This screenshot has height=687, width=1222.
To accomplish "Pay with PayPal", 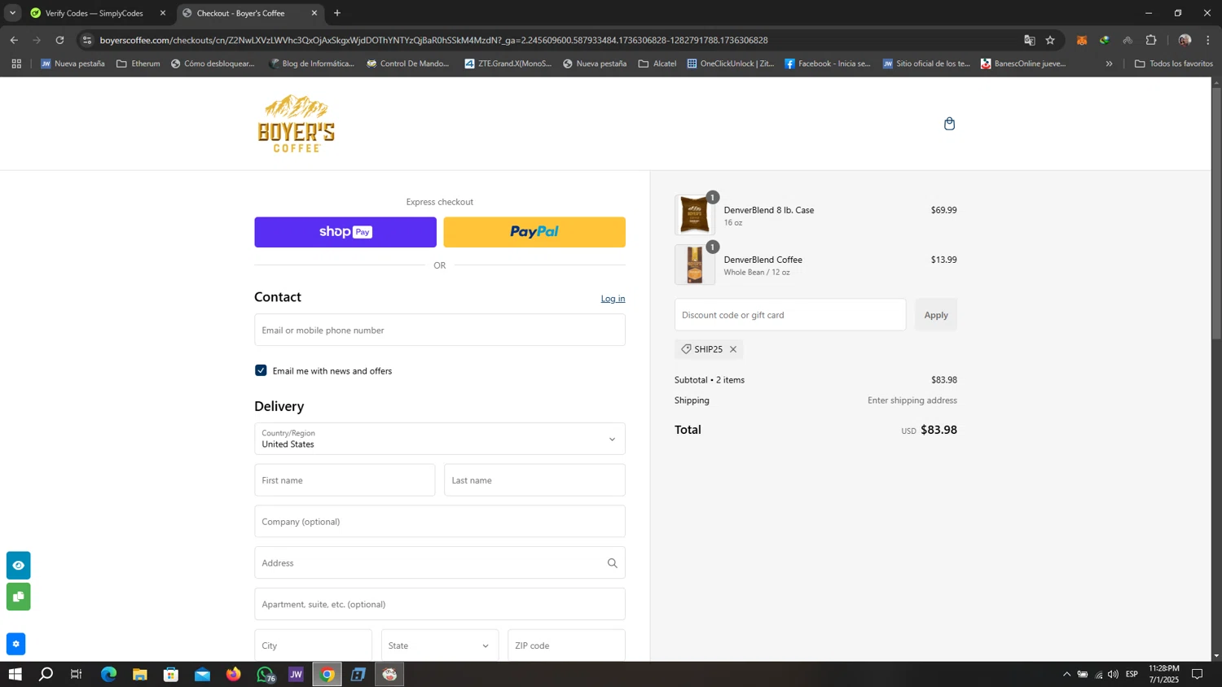I will tap(534, 232).
